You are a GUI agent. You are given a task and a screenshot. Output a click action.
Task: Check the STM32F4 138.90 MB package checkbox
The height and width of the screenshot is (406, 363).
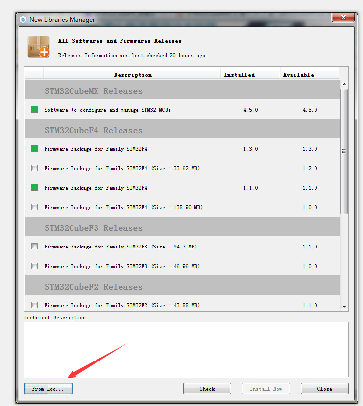pos(34,207)
